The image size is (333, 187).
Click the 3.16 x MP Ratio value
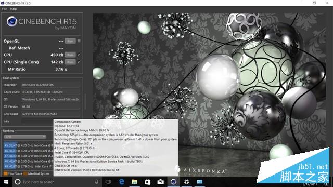coord(61,69)
